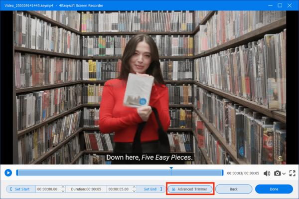Play the video preview
Image resolution: width=299 pixels, height=199 pixels.
click(x=8, y=173)
